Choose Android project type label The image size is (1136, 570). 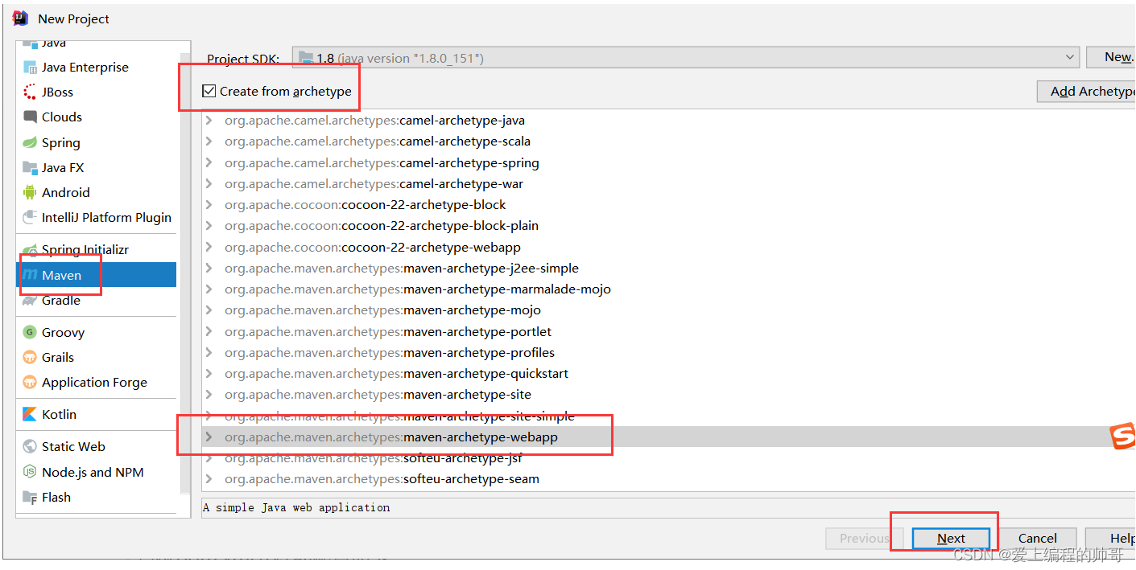click(66, 193)
